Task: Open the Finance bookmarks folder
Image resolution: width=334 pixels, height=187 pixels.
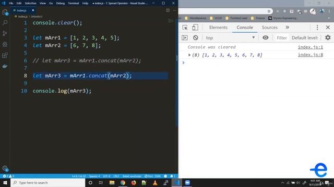Action: click(257, 18)
